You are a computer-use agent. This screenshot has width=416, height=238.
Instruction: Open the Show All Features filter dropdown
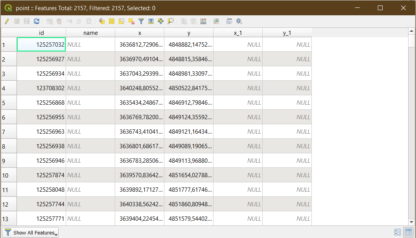[x=31, y=233]
